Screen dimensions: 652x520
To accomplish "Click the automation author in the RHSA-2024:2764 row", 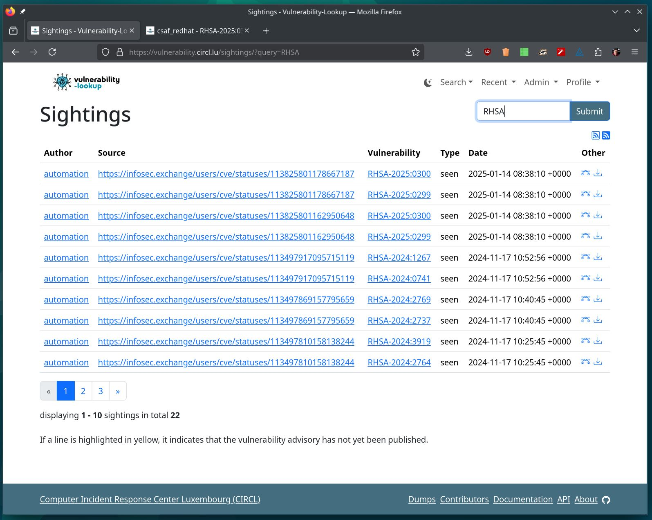I will [66, 362].
